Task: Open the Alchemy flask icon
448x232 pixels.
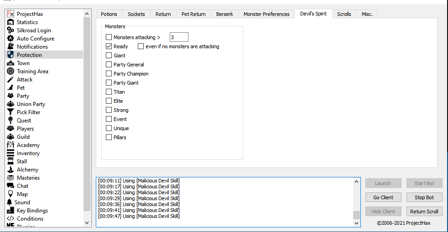Action: pos(10,170)
